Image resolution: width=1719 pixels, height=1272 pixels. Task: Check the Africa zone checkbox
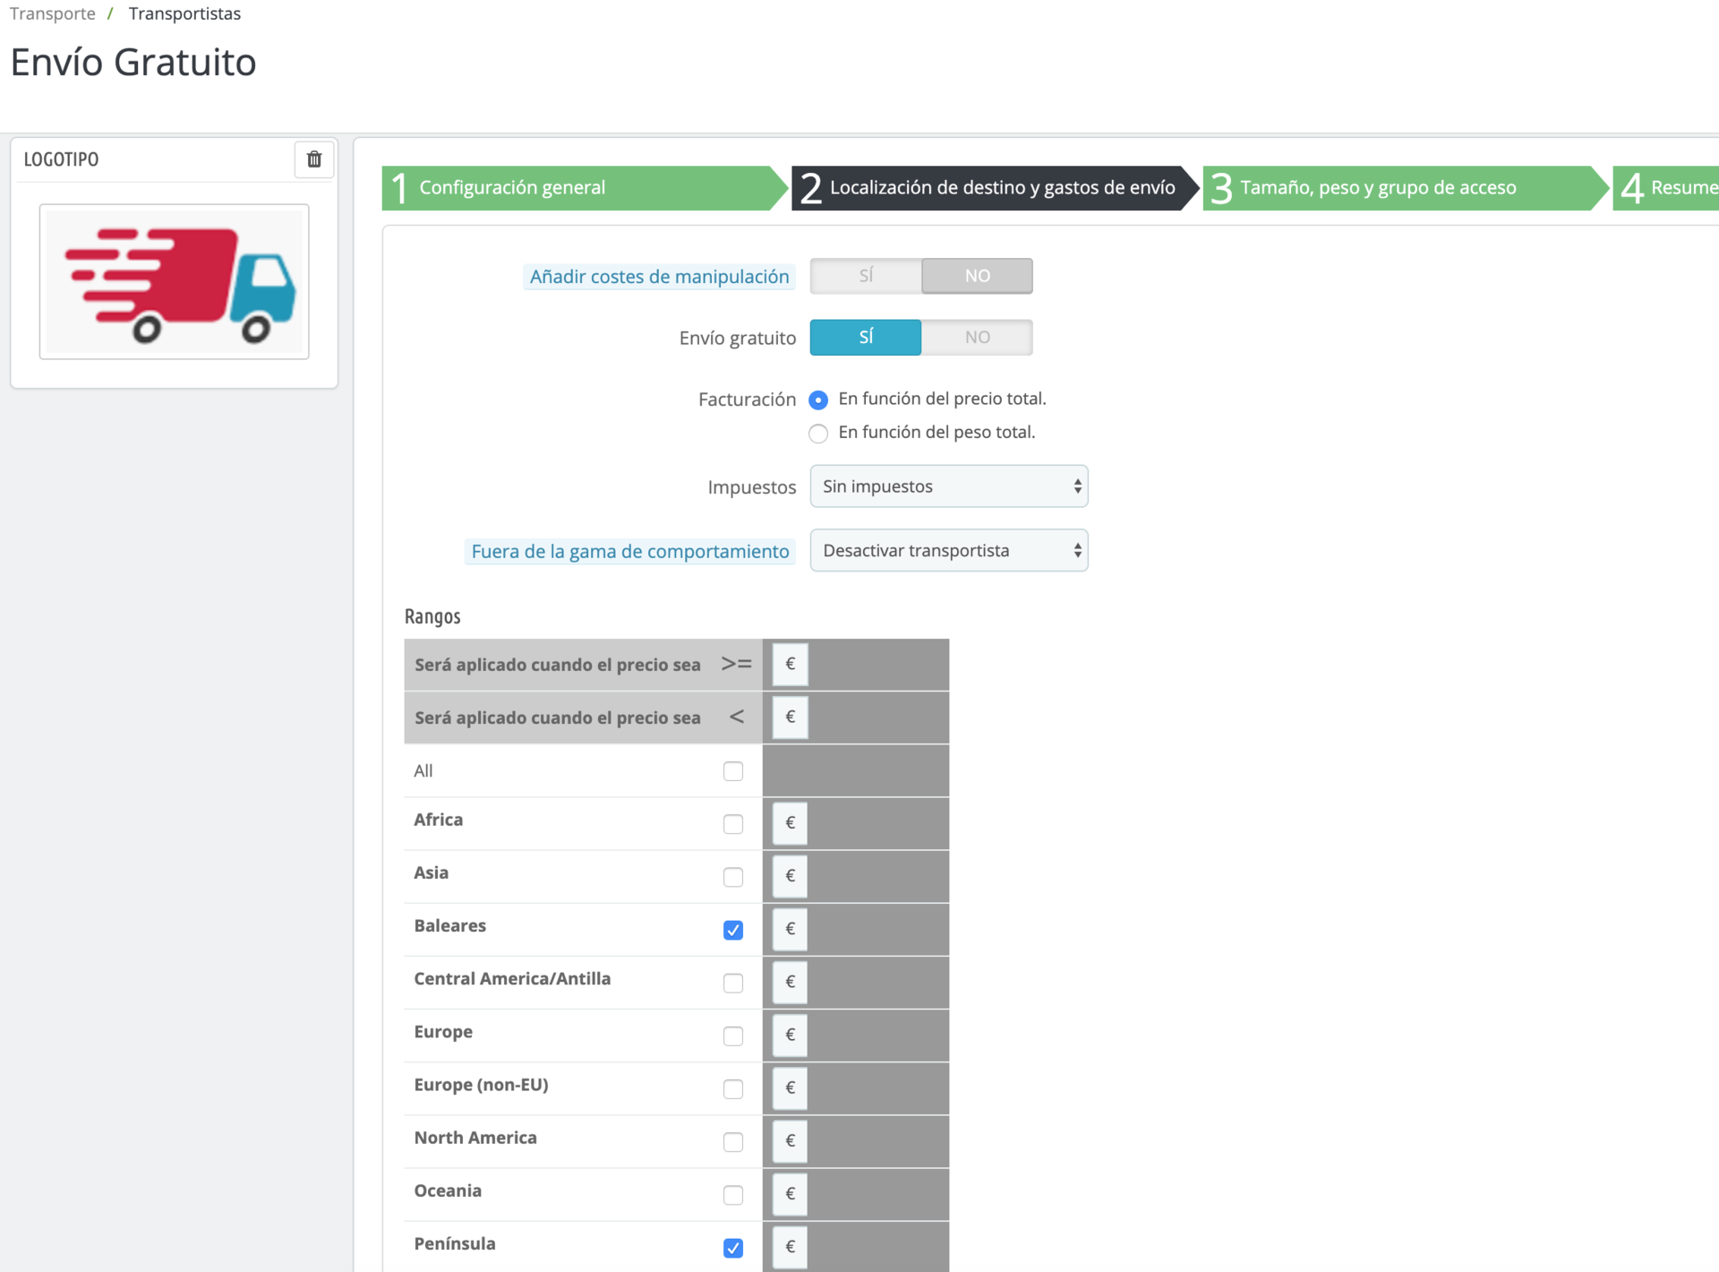tap(733, 824)
